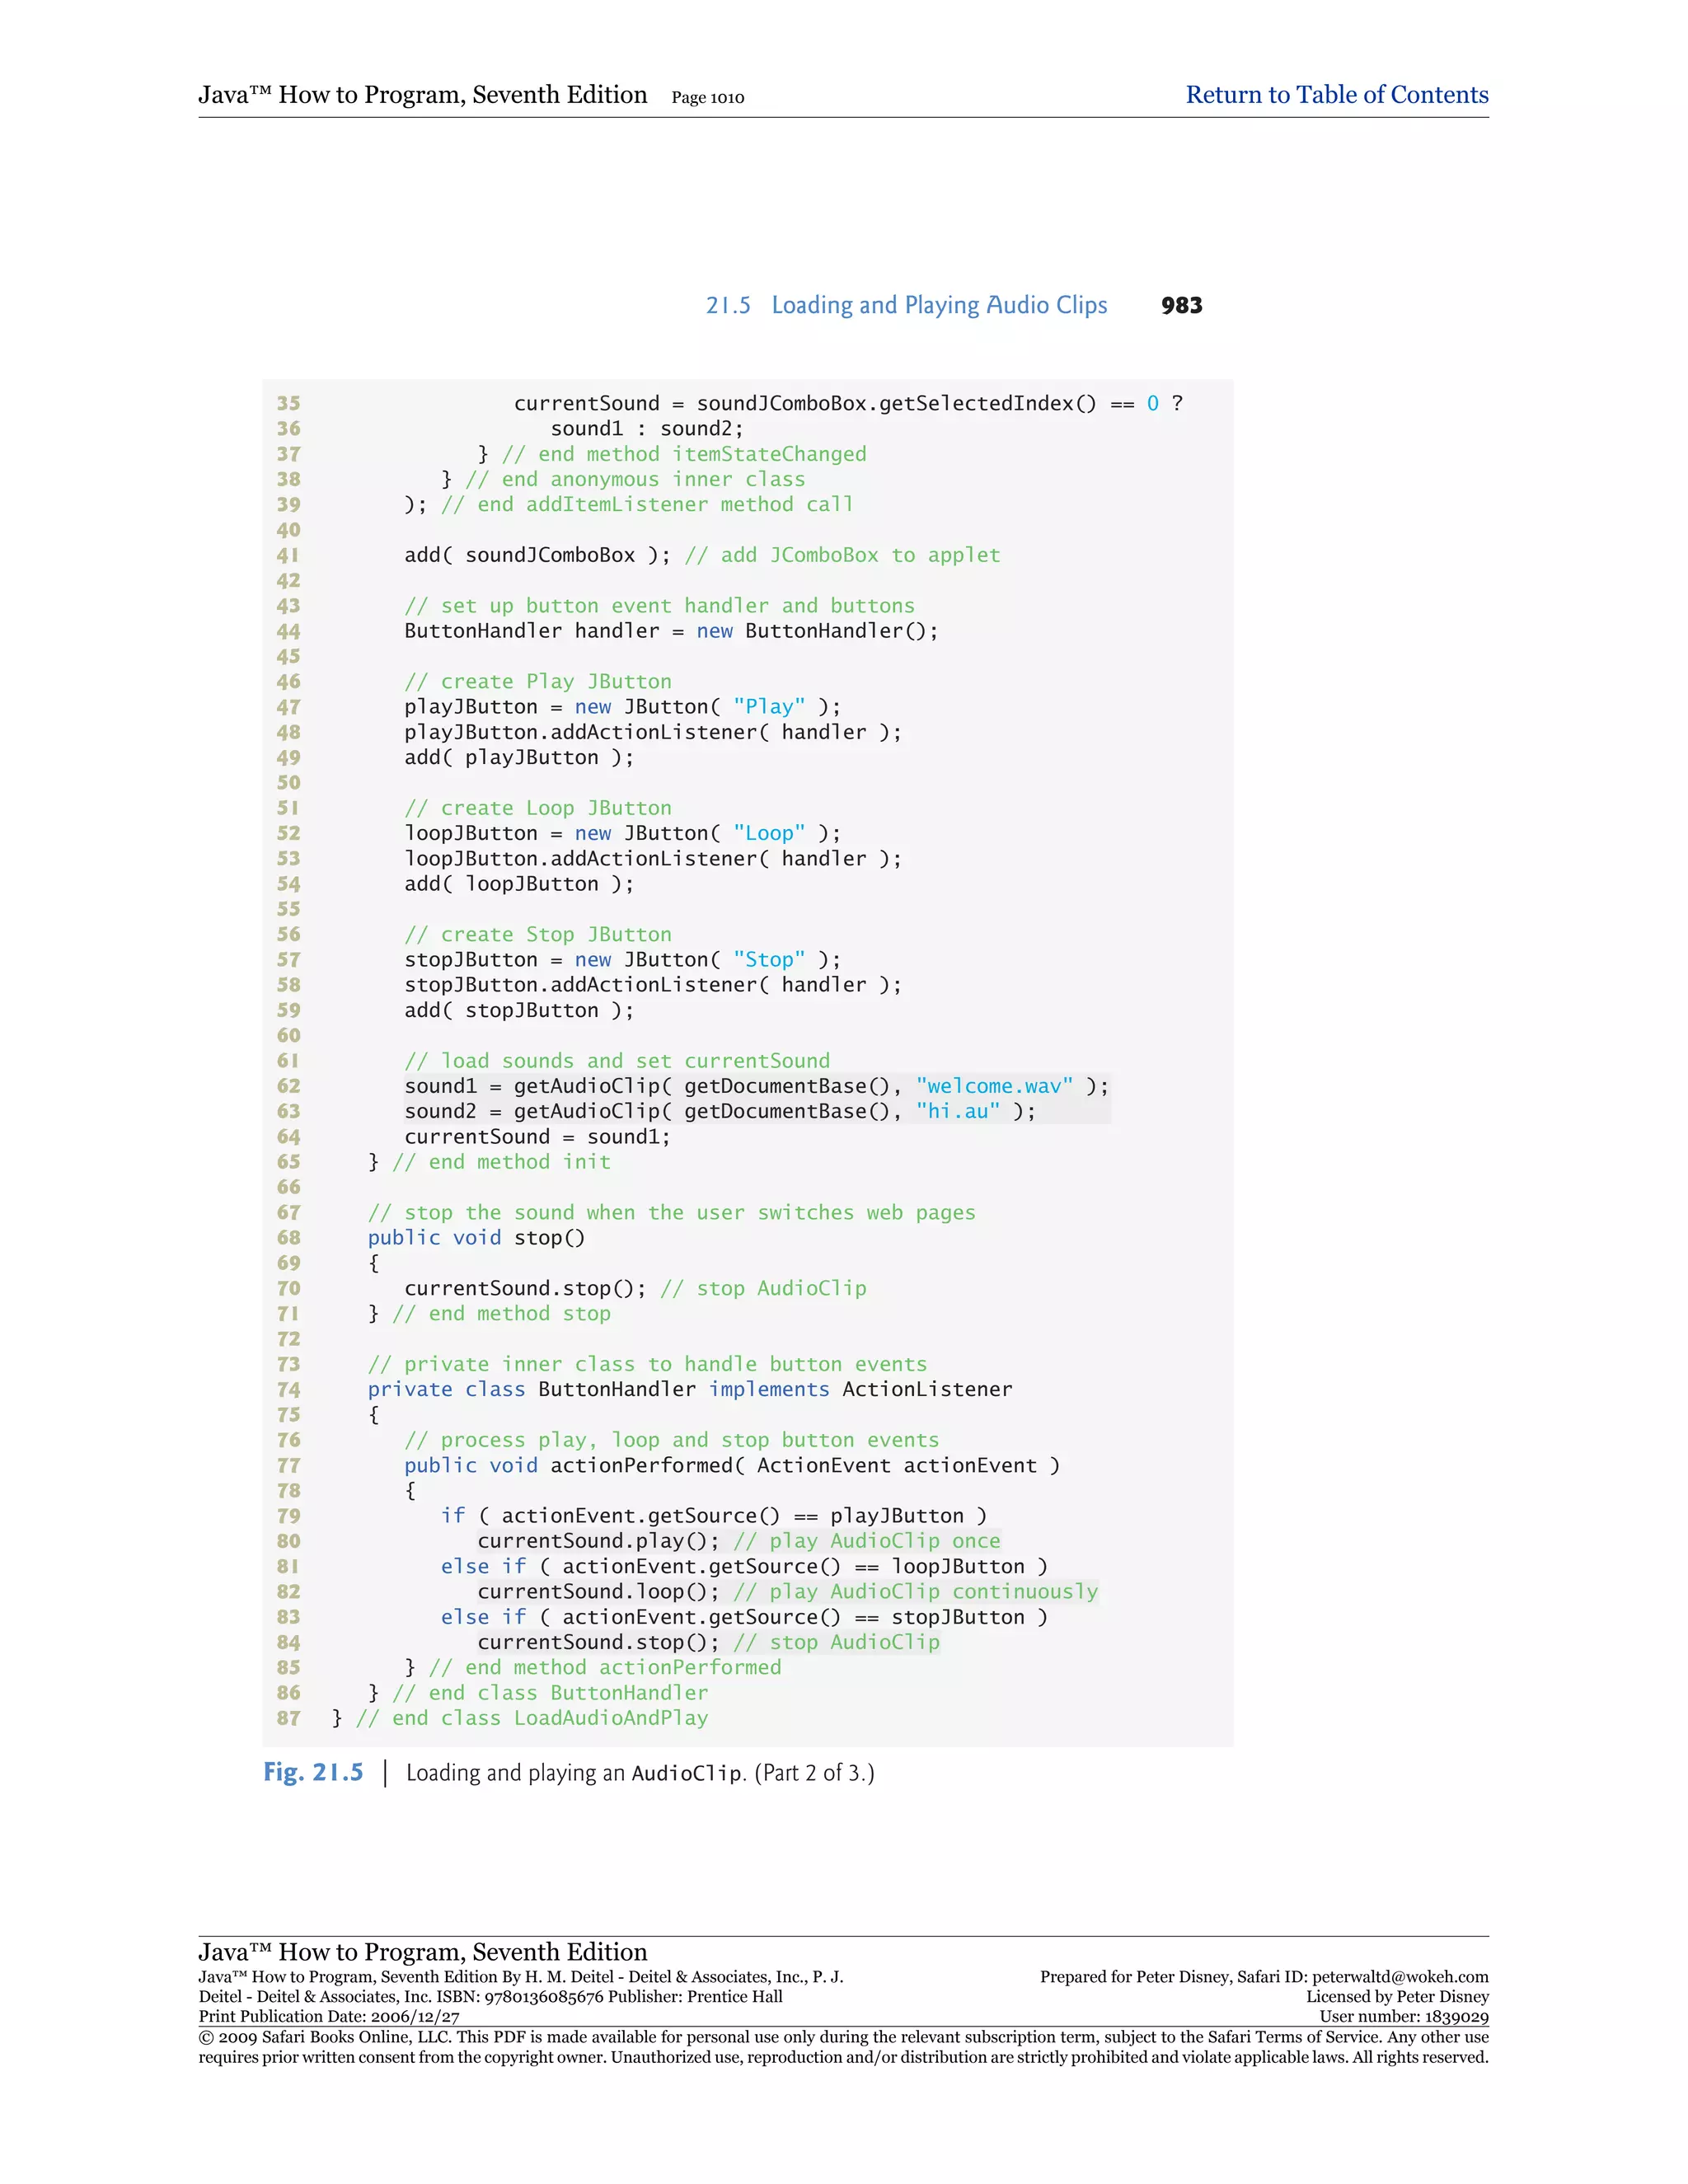Screen dimensions: 1688x2184
Task: Click the "Loop" string literal on line 52
Action: pos(768,833)
